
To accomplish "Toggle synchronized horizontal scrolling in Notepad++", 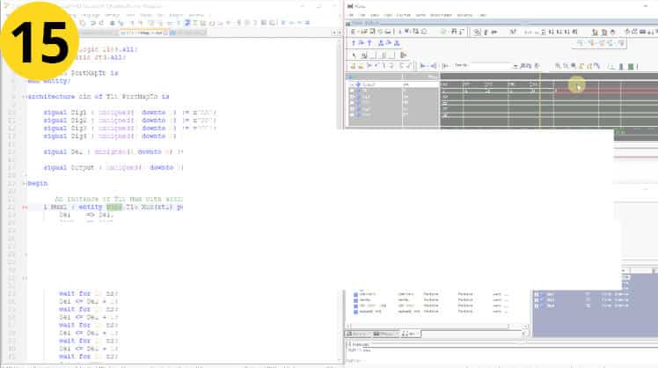I will [159, 23].
